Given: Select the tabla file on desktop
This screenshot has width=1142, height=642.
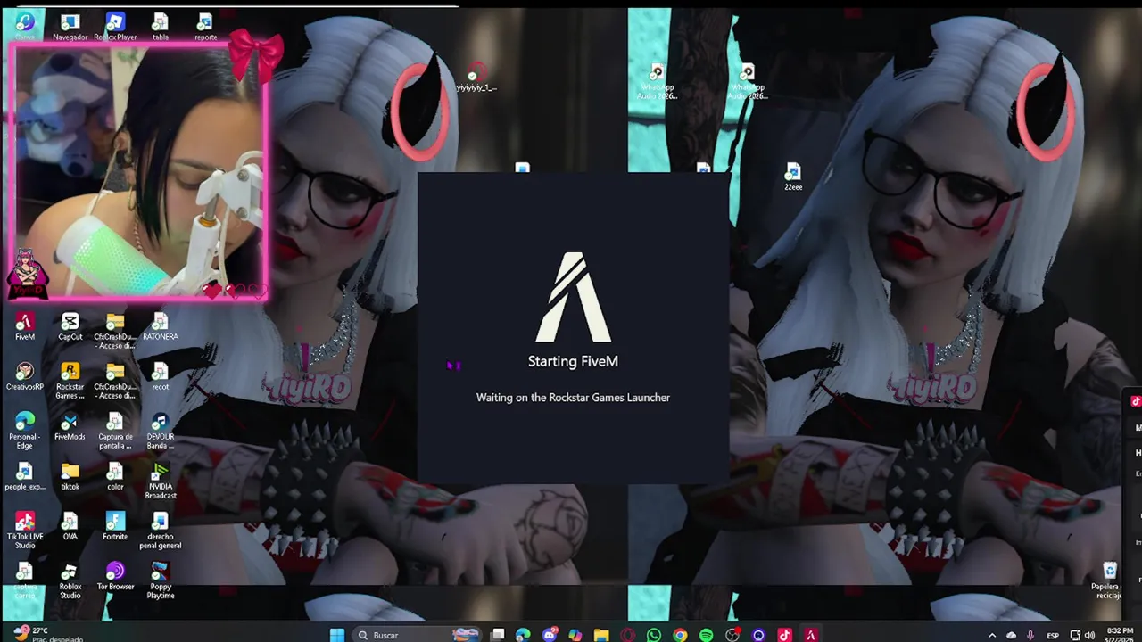Looking at the screenshot, I should click(x=160, y=27).
